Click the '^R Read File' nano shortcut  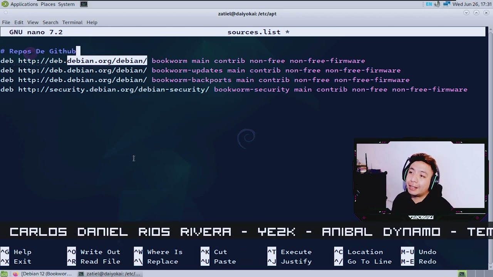(94, 262)
